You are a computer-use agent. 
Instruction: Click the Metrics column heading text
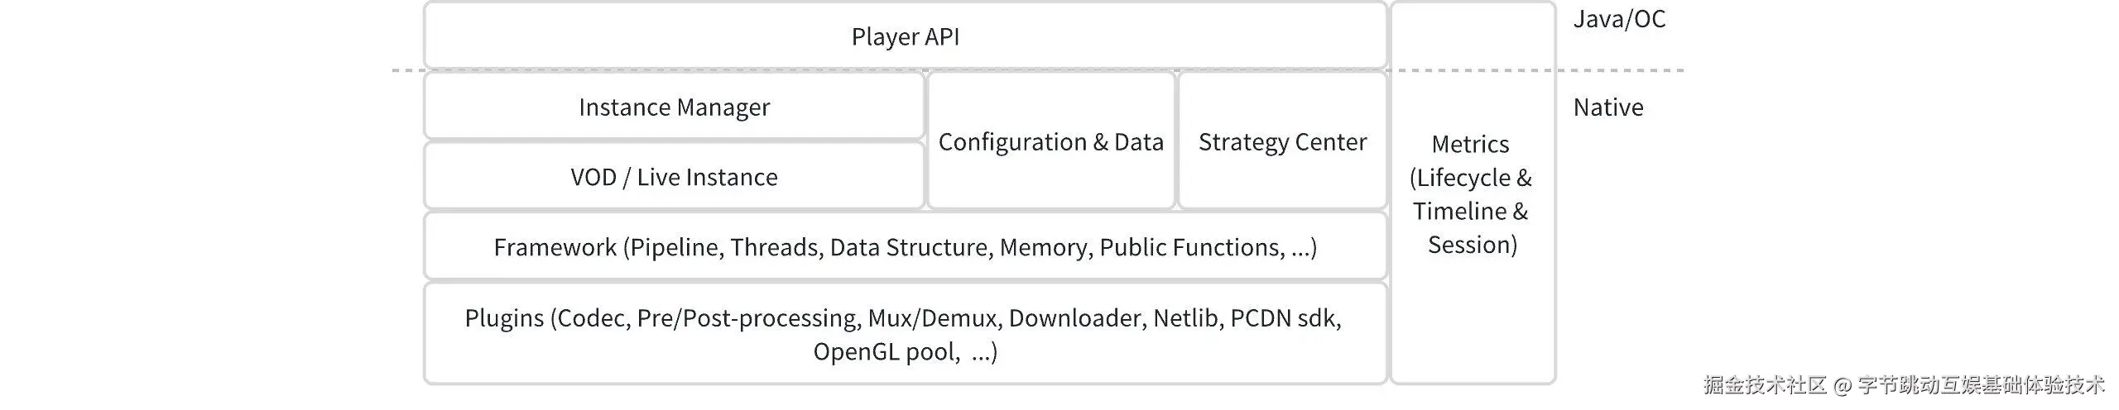point(1470,144)
